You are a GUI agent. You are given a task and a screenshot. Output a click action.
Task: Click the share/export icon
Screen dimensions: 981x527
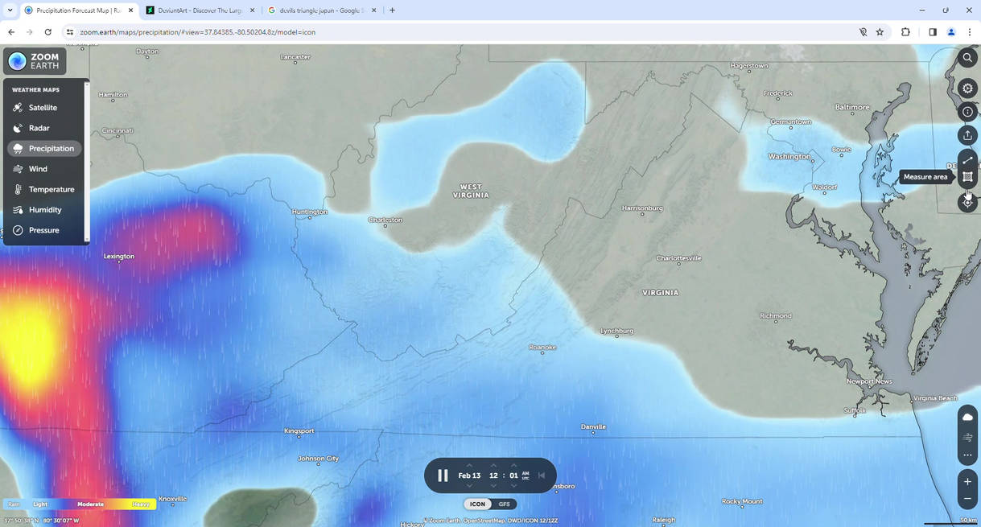pos(968,136)
